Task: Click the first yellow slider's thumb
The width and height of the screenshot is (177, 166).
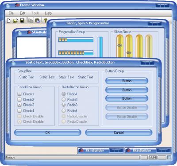Action: tap(120, 45)
